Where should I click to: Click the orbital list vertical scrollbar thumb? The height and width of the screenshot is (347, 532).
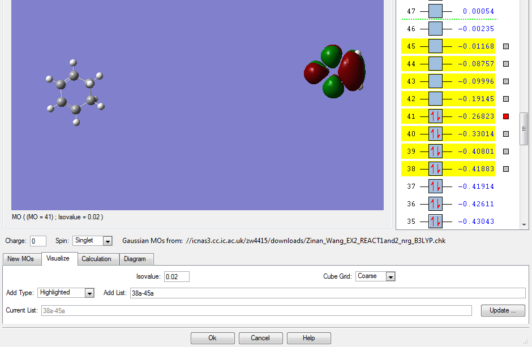524,129
